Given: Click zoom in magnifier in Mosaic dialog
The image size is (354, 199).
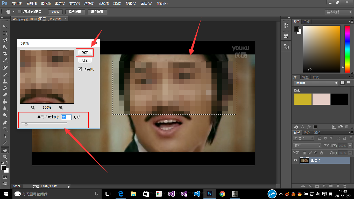Looking at the screenshot, I should (61, 108).
